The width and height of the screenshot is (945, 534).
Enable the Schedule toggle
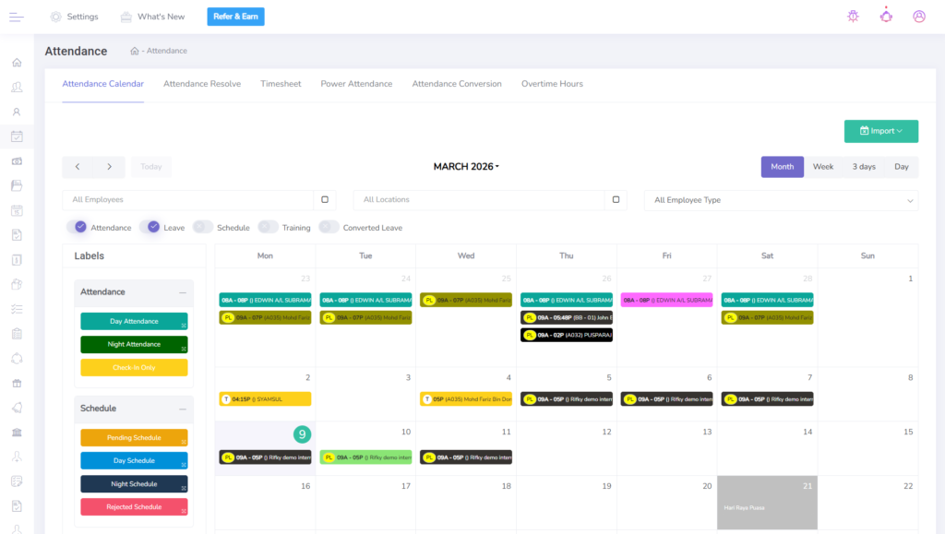(x=203, y=227)
